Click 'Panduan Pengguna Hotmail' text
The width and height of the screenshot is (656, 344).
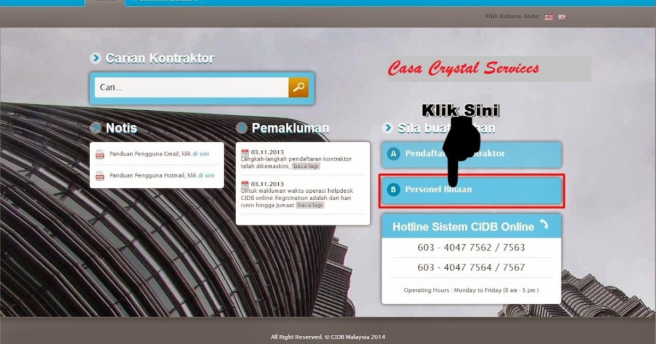point(148,176)
